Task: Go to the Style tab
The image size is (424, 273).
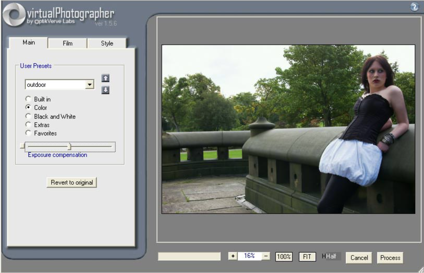Action: point(107,44)
